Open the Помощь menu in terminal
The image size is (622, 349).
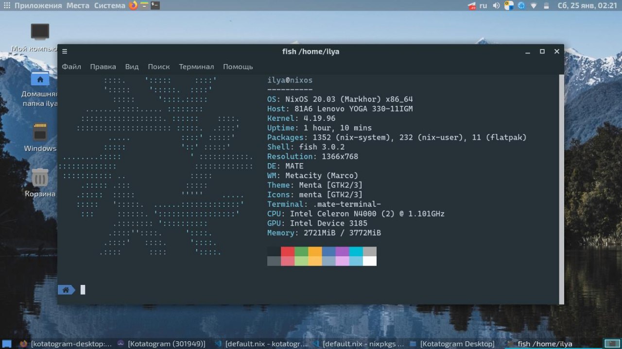(x=238, y=66)
